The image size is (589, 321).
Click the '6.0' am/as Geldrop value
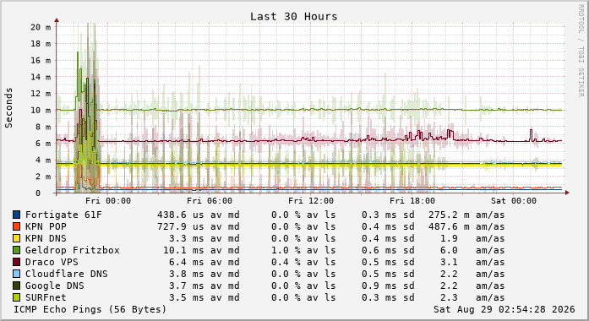(x=449, y=250)
